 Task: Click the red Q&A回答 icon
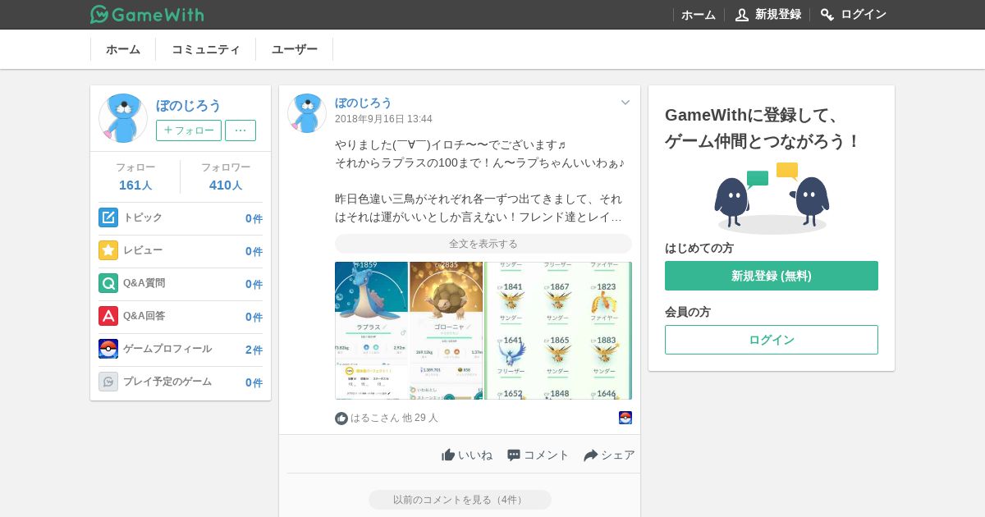[108, 316]
